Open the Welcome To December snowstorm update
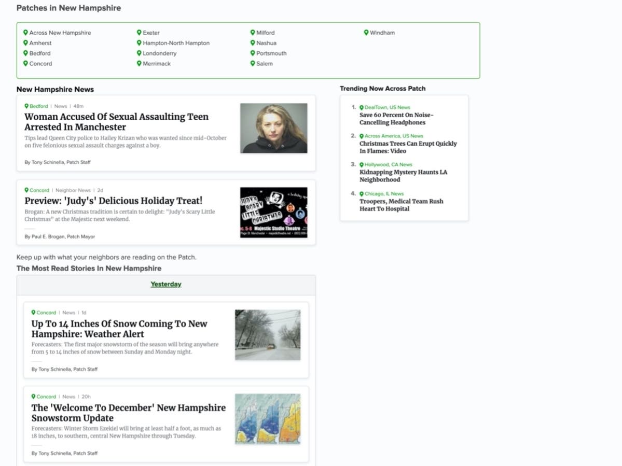The image size is (622, 466). tap(128, 413)
